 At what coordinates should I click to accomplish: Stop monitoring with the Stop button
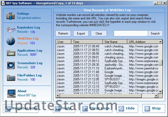tap(154, 108)
